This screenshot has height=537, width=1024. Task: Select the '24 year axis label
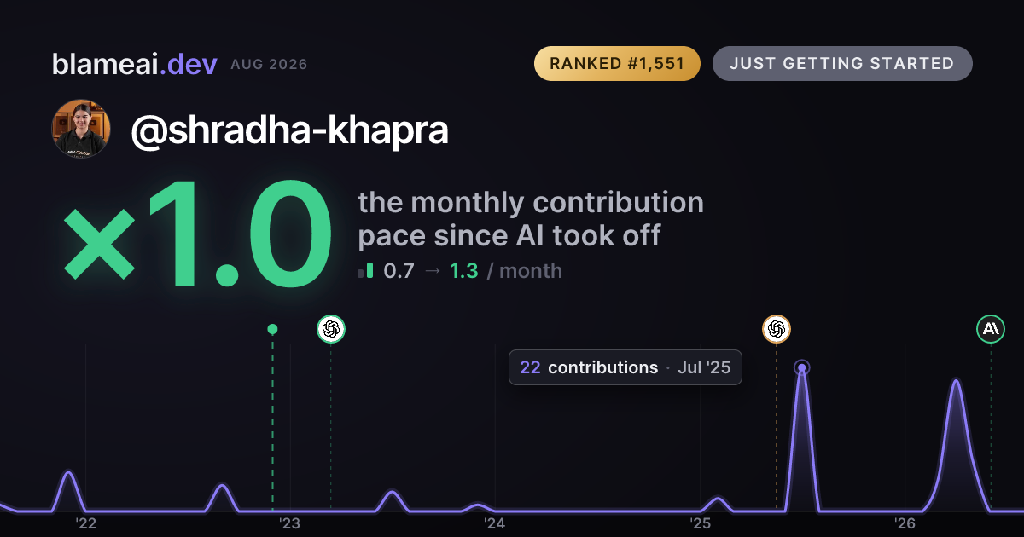[x=495, y=523]
